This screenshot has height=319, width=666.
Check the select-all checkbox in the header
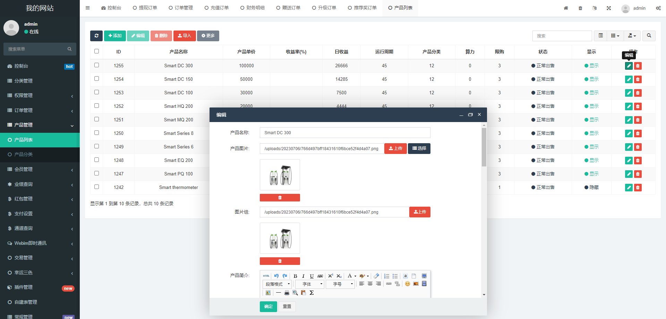[97, 51]
